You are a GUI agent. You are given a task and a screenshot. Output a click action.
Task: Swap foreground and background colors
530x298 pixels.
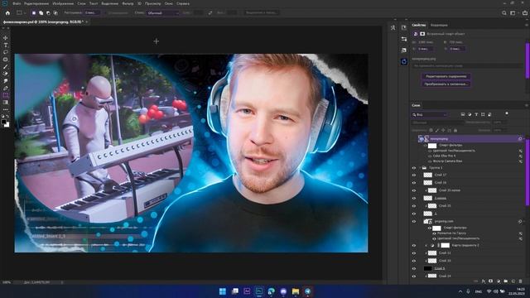click(x=8, y=116)
